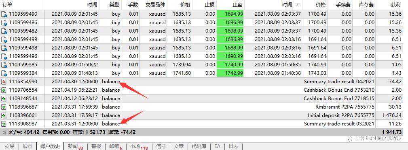Select order number 1109599385
The width and height of the screenshot is (408, 150).
click(23, 65)
